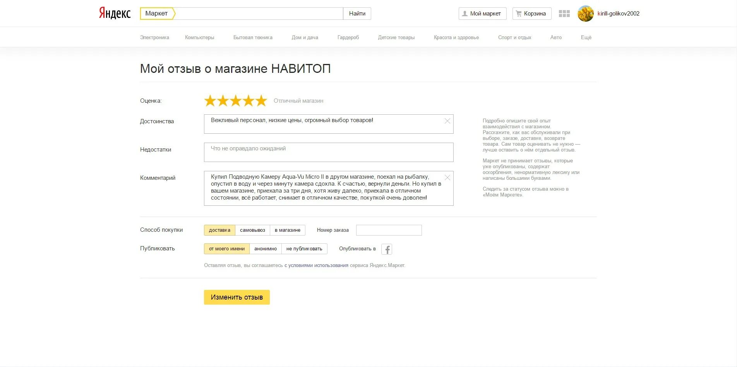Open kirill-golikov2002 account name

tap(619, 14)
